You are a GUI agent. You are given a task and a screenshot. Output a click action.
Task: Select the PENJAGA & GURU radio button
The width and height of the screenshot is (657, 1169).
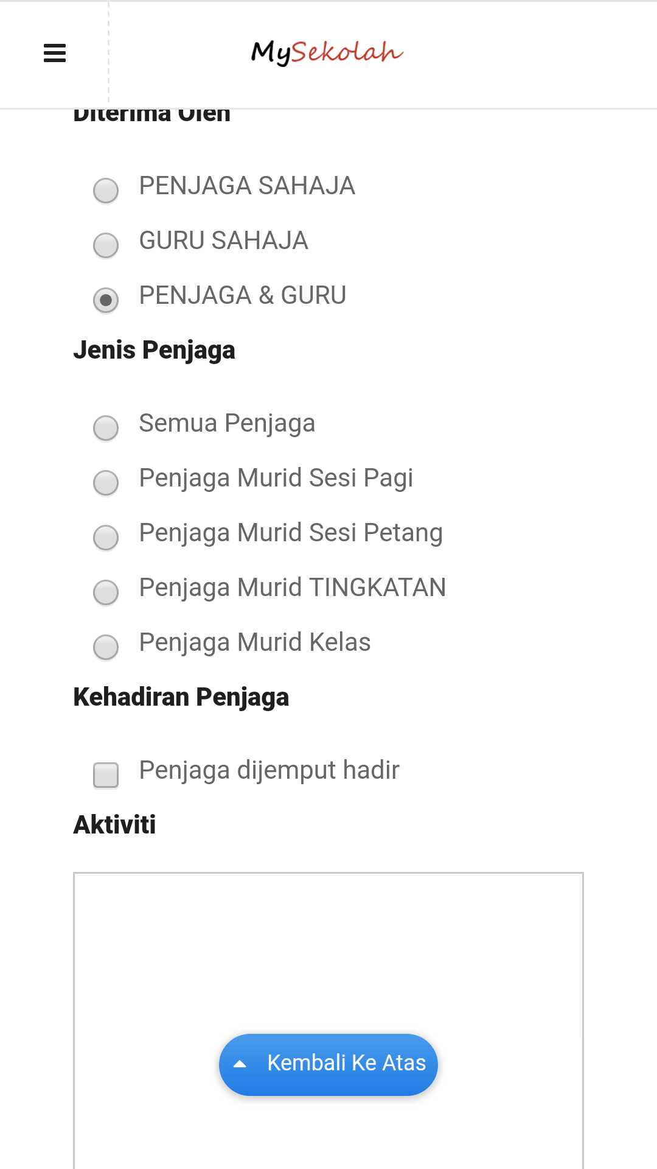click(106, 300)
